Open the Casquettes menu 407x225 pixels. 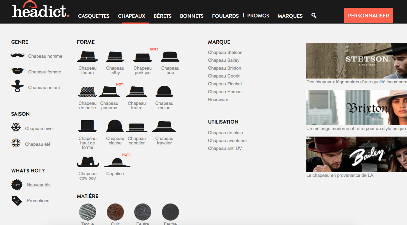(94, 16)
